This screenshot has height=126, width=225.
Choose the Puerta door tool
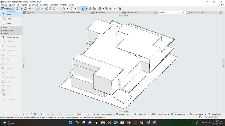coord(8,23)
